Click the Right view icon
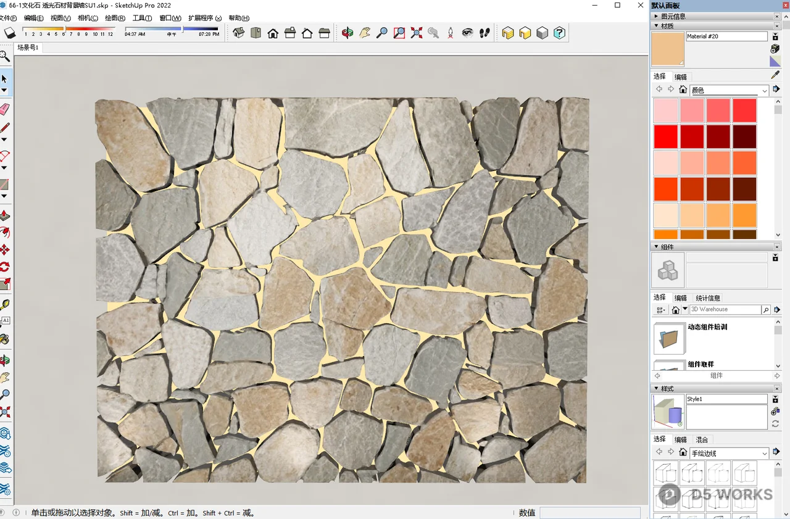790x519 pixels. tap(290, 33)
